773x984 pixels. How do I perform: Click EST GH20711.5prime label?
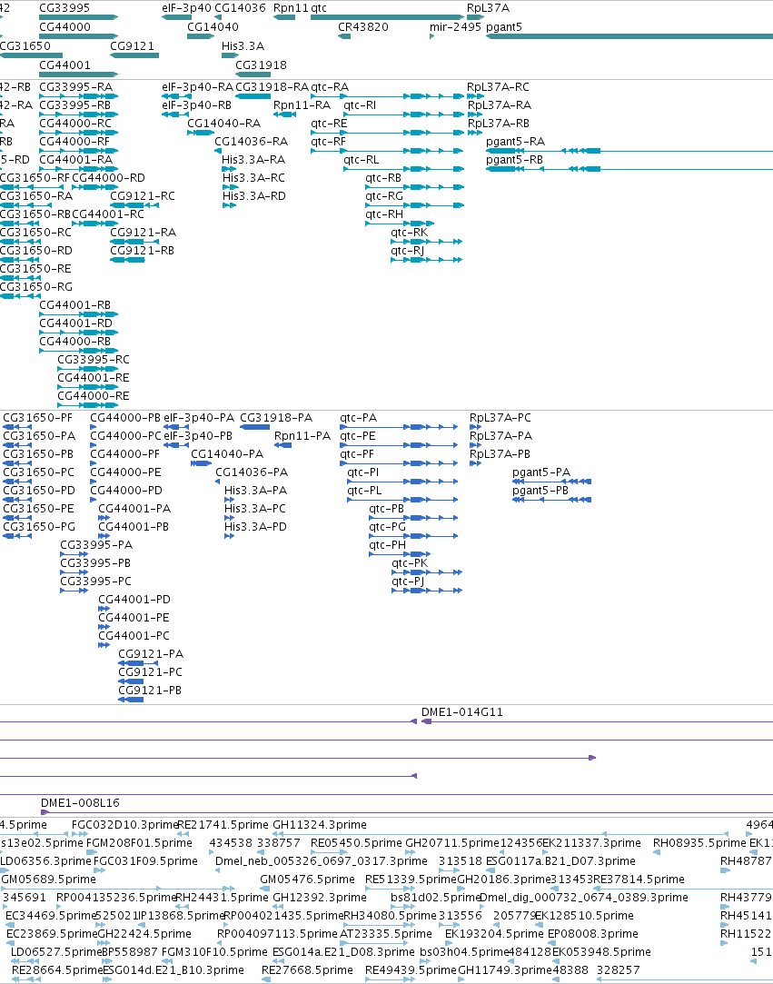coord(452,843)
